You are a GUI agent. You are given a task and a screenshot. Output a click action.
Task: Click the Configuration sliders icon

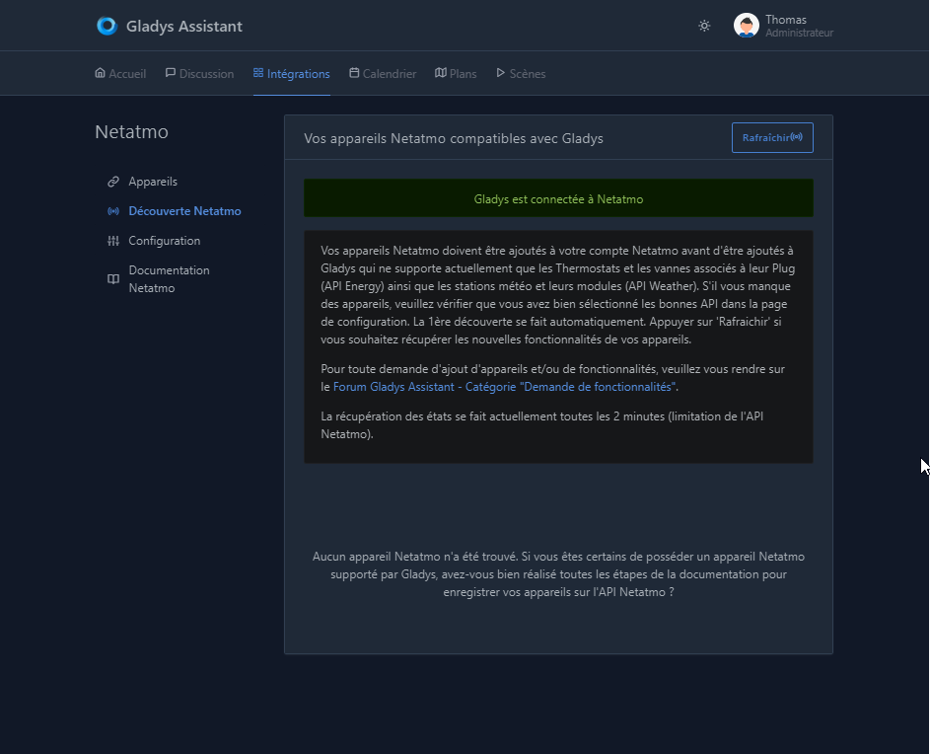click(112, 241)
